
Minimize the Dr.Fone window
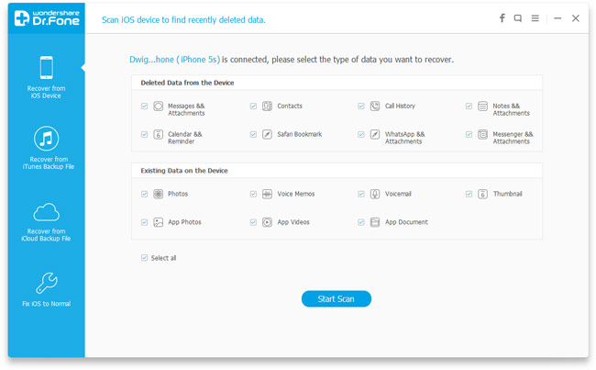point(557,18)
